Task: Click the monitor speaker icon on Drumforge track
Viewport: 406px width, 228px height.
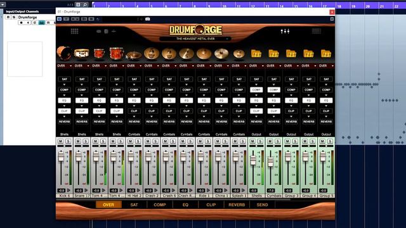Action: pyautogui.click(x=28, y=23)
